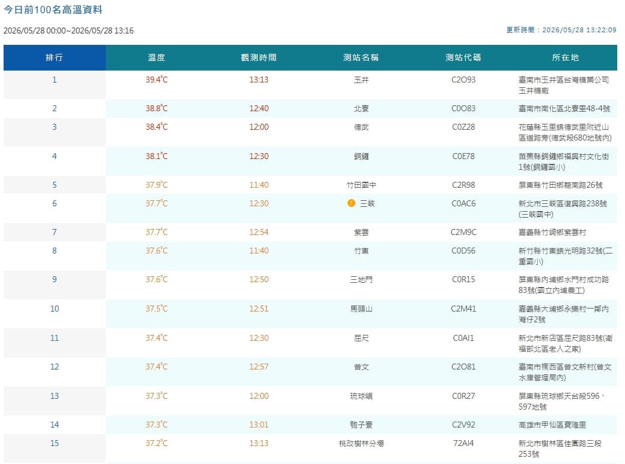
Task: Click observation time 12:54
Action: [259, 233]
